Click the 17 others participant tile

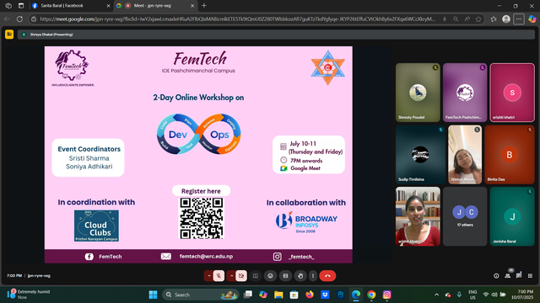click(x=465, y=216)
